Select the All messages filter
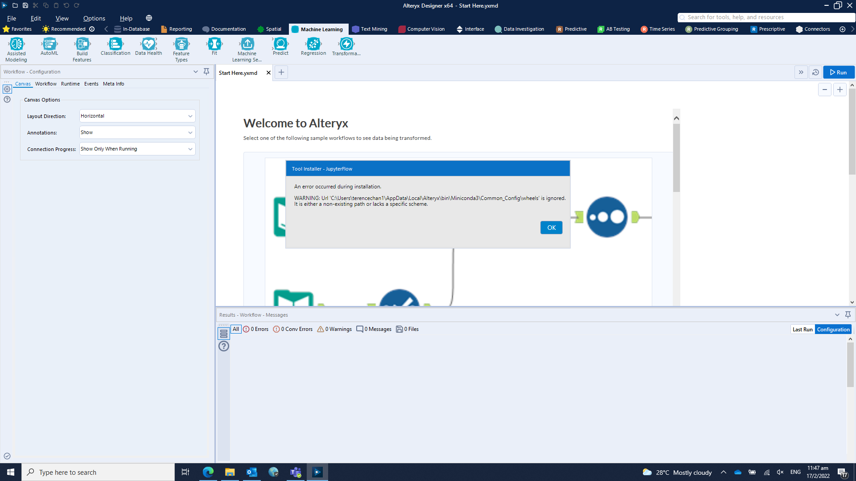This screenshot has height=481, width=856. click(x=236, y=329)
